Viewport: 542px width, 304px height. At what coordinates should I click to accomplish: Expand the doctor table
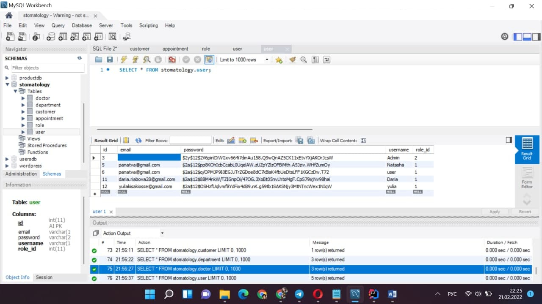[23, 98]
